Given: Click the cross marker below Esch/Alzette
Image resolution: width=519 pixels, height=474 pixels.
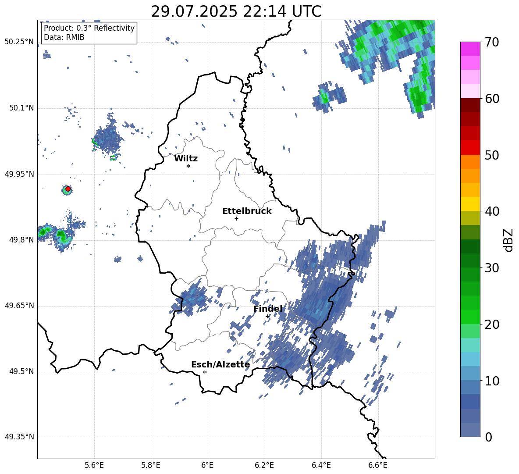Looking at the screenshot, I should pos(205,372).
